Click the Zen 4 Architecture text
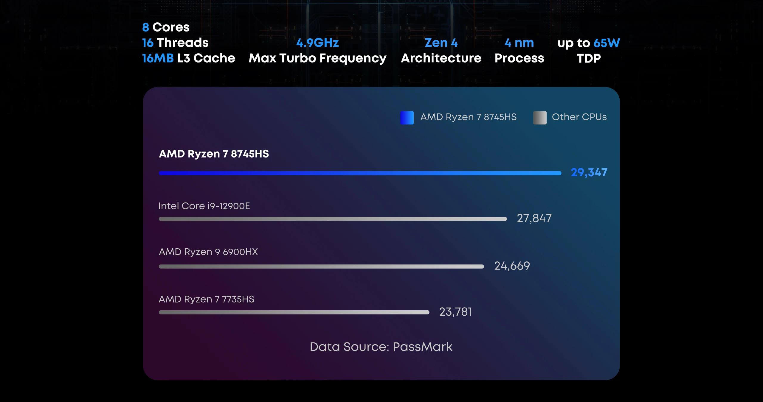This screenshot has width=763, height=402. click(x=441, y=51)
